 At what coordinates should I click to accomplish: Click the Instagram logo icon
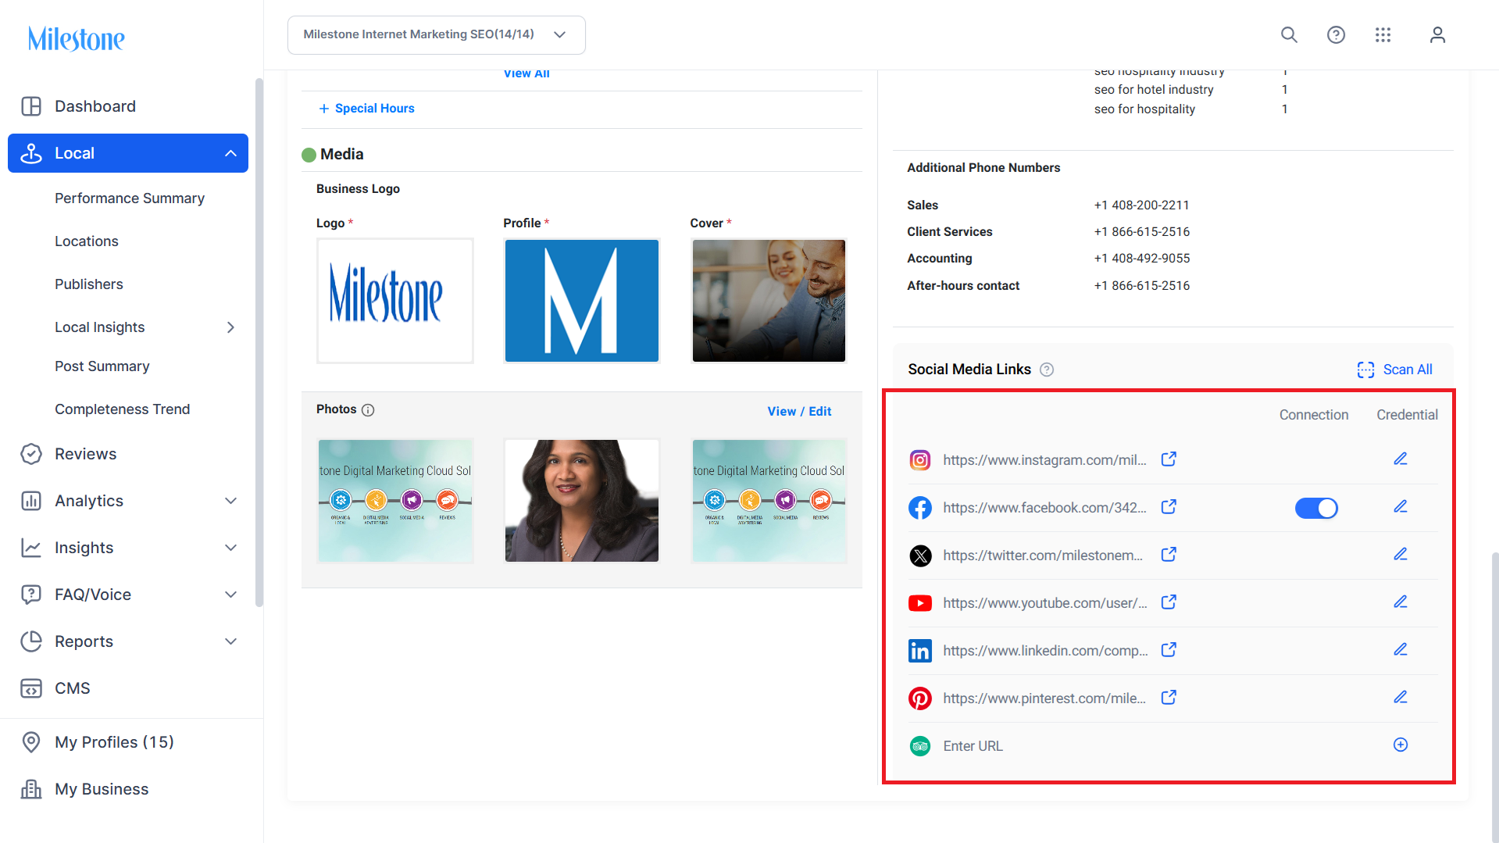(x=920, y=460)
